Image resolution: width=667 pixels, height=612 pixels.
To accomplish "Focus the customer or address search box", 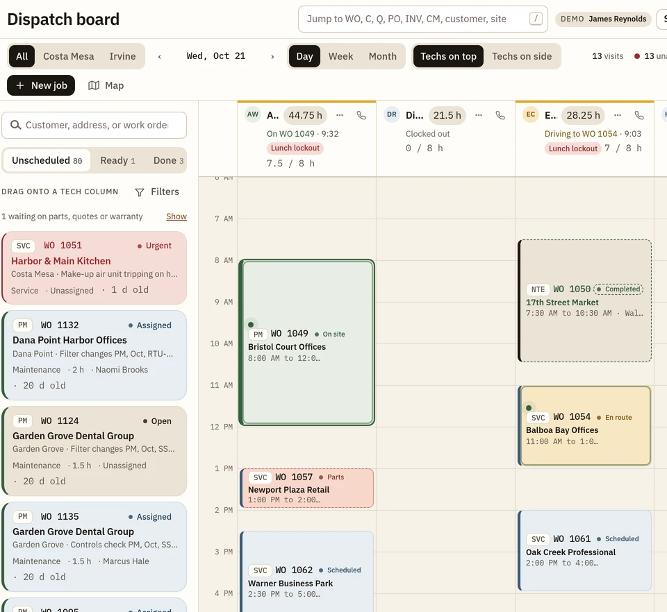I will tap(94, 126).
